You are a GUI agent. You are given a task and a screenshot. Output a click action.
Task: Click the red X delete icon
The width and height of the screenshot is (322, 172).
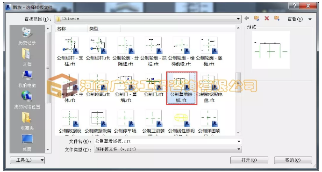[267, 18]
